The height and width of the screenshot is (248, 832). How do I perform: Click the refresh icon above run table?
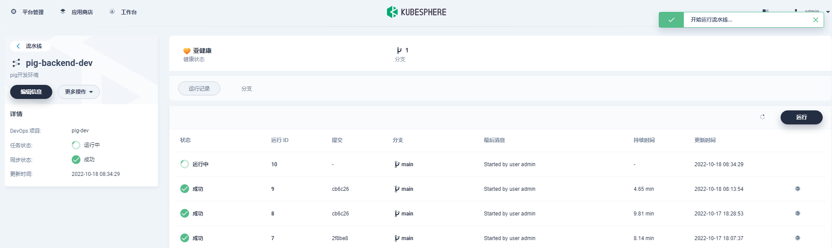[x=763, y=117]
